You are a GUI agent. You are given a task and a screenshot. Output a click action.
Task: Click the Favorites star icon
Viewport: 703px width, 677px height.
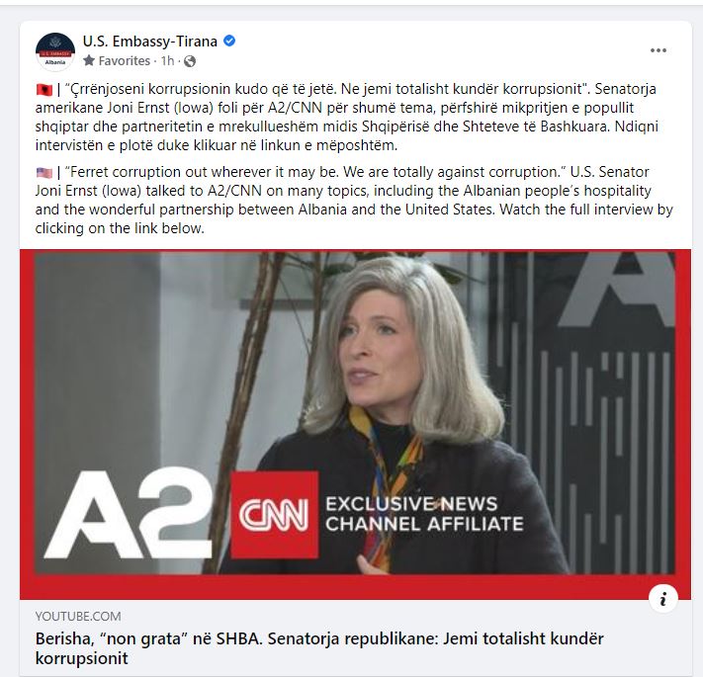click(89, 60)
